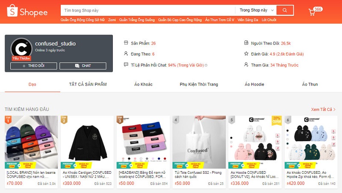Select the Phụ Kiện Thời Trang tab
This screenshot has height=193, width=342.
pyautogui.click(x=199, y=84)
